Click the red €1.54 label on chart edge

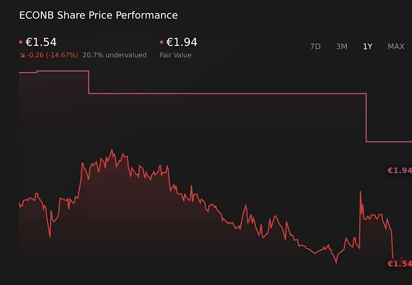(399, 264)
